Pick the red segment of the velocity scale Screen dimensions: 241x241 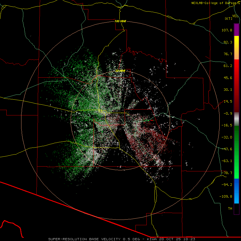click(236, 86)
